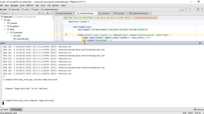
Task: Collapse the Controllers folder
Action: coord(8,32)
